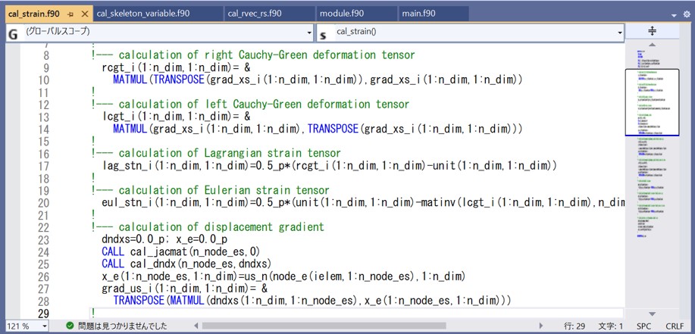Viewport: 695px width, 334px height.
Task: Select the cal_strain.f90 tab
Action: pyautogui.click(x=34, y=14)
